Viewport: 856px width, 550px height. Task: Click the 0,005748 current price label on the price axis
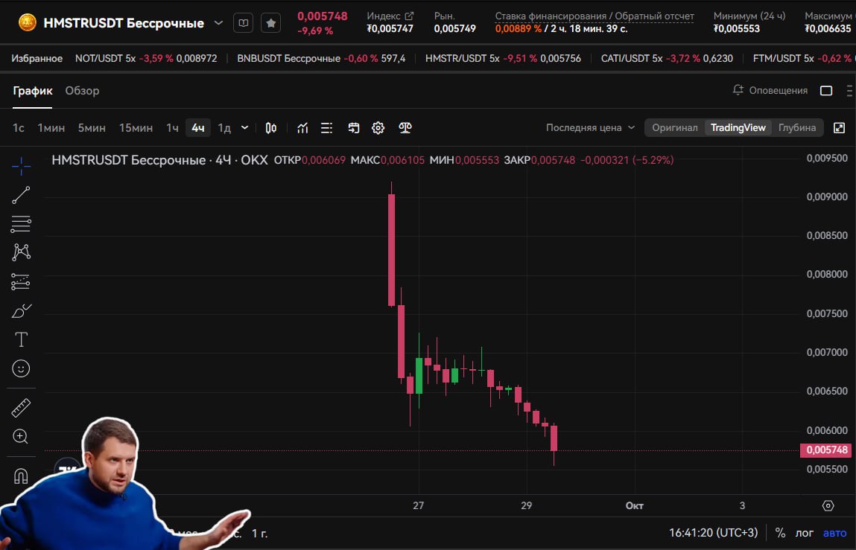coord(826,450)
